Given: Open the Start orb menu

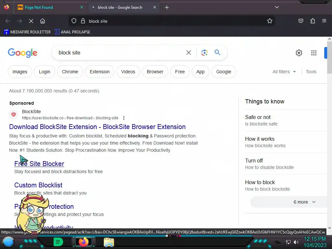Looking at the screenshot, I should (8, 242).
